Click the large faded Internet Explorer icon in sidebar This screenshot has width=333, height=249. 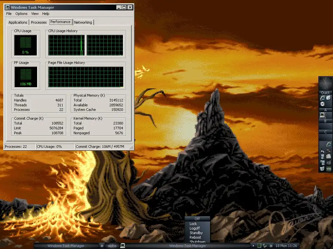[x=328, y=144]
